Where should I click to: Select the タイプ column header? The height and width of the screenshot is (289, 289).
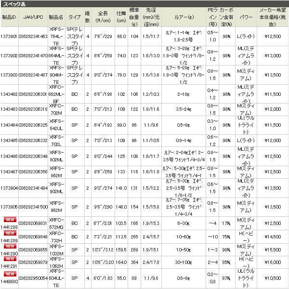pyautogui.click(x=75, y=17)
